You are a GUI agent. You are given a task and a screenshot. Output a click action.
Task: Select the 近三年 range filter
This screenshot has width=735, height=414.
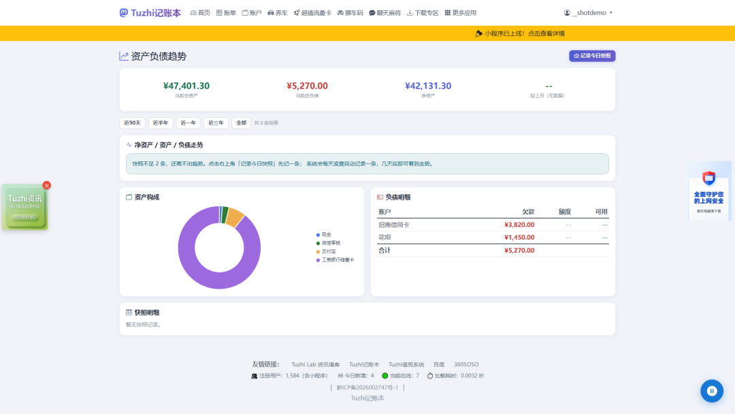coord(216,123)
